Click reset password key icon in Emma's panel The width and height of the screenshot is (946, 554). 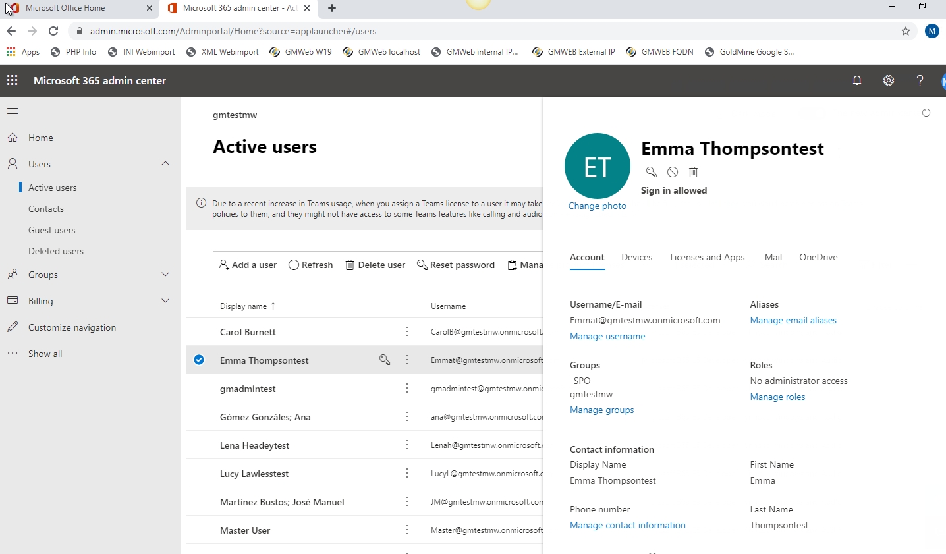[x=651, y=172]
